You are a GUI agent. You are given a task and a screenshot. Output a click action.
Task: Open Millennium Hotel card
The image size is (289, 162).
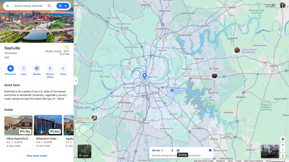[x=48, y=132]
